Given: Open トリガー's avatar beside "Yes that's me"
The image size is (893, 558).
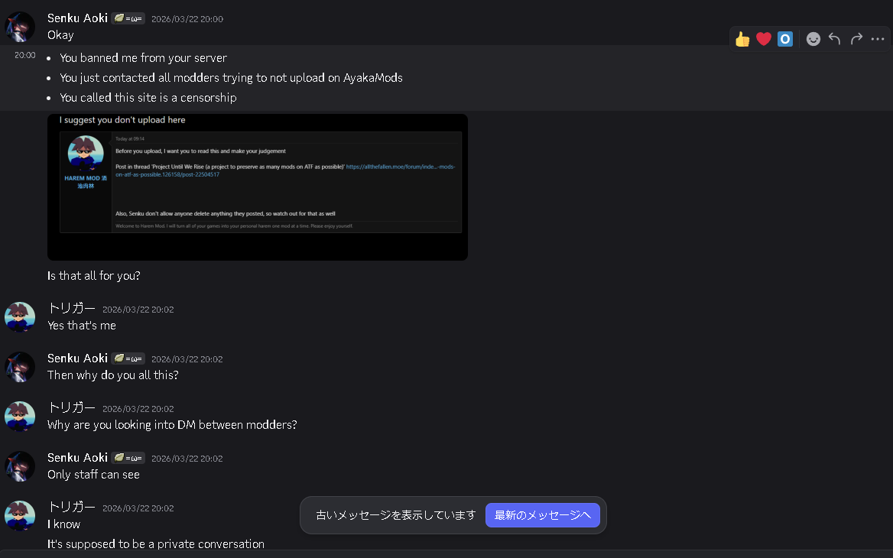Looking at the screenshot, I should click(x=20, y=317).
